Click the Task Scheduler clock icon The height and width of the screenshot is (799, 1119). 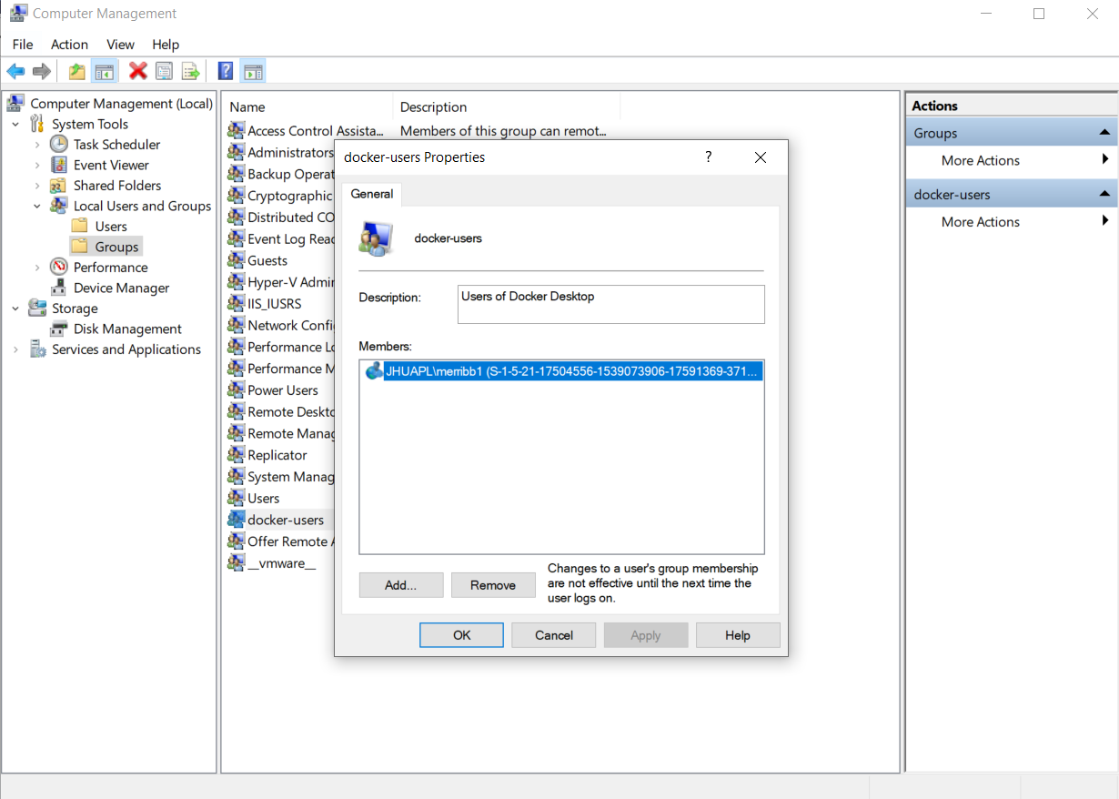click(x=58, y=144)
